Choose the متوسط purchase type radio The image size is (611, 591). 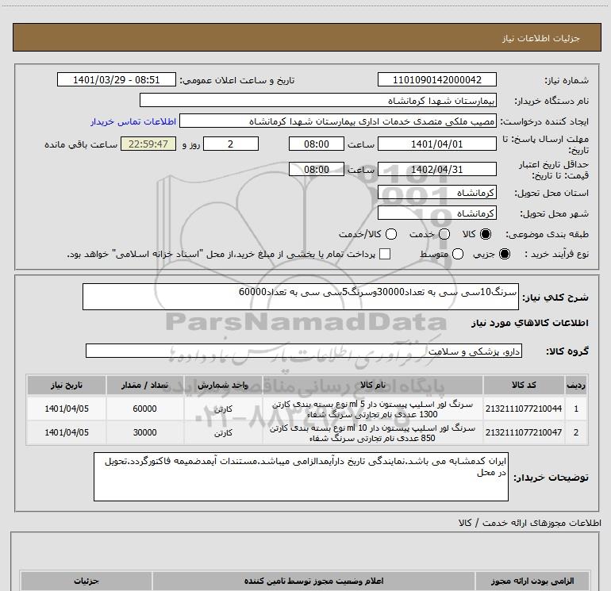(x=458, y=254)
